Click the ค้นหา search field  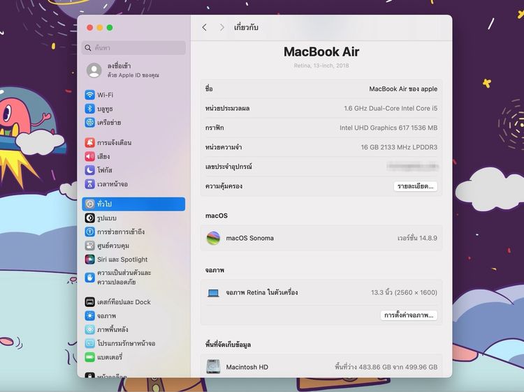pos(133,47)
